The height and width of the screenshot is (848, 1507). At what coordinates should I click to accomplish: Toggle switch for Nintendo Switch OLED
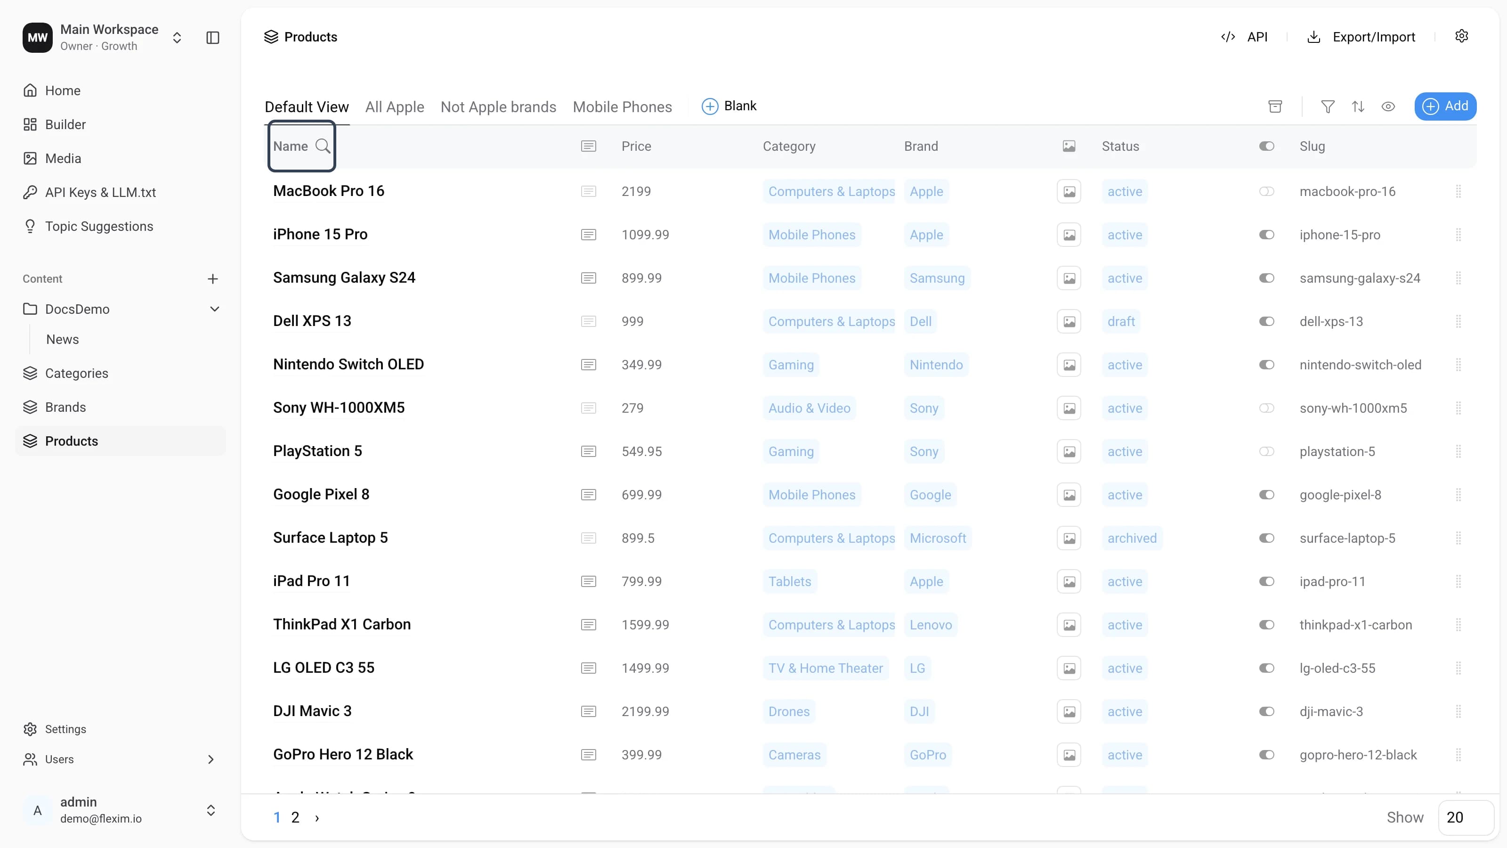(x=1266, y=365)
